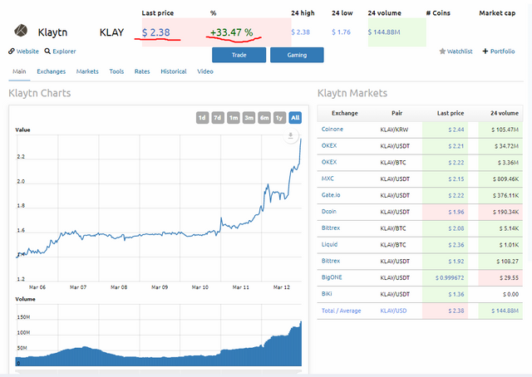
Task: Click the Coinone price $ 2.44
Action: [456, 130]
